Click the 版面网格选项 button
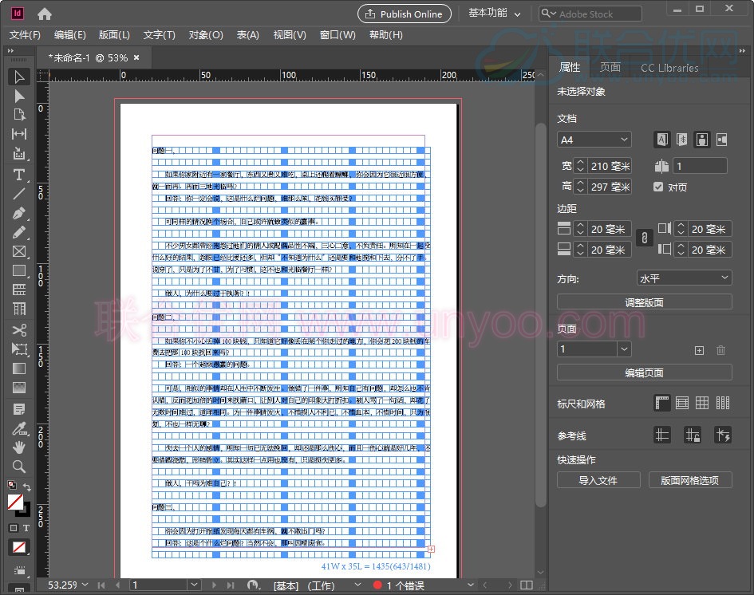The width and height of the screenshot is (754, 595). click(690, 480)
